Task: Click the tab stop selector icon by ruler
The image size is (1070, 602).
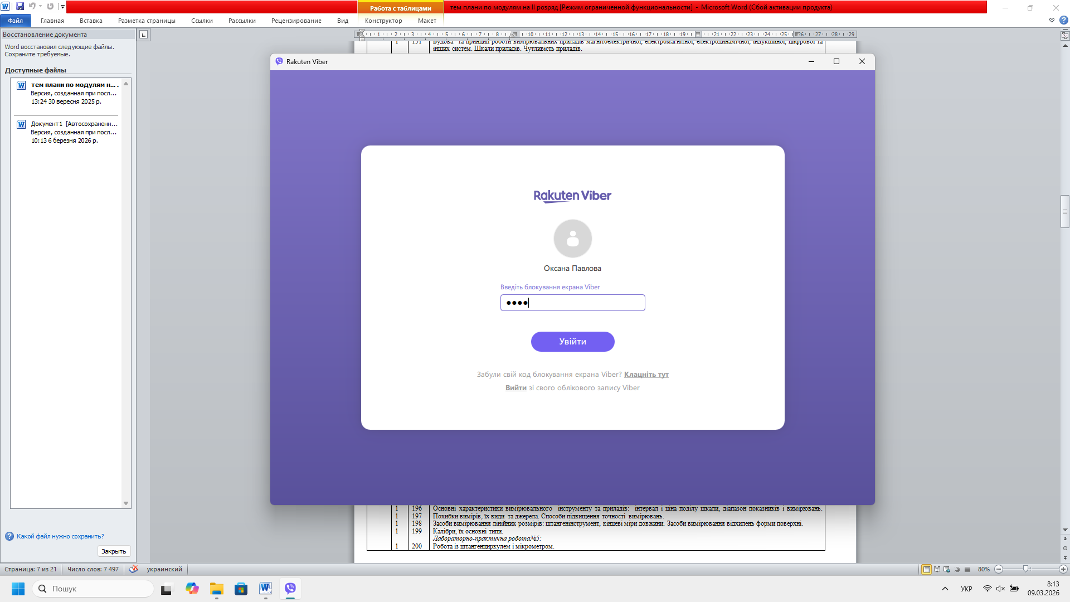Action: (x=143, y=35)
